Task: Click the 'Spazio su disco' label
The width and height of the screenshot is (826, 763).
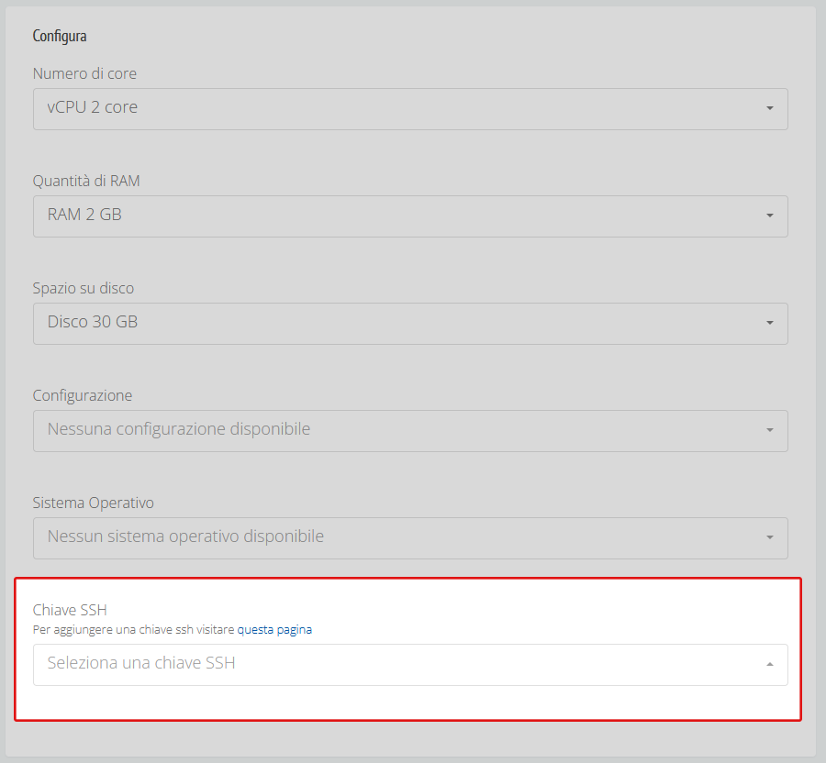Action: pyautogui.click(x=84, y=288)
